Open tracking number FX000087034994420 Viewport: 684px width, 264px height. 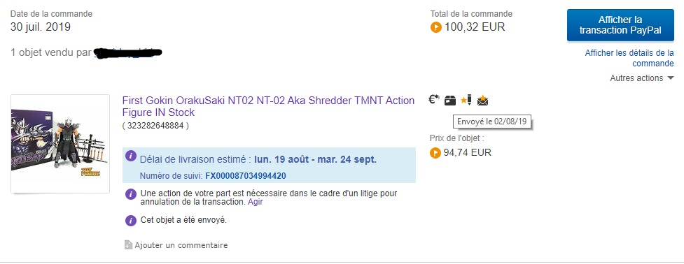246,176
